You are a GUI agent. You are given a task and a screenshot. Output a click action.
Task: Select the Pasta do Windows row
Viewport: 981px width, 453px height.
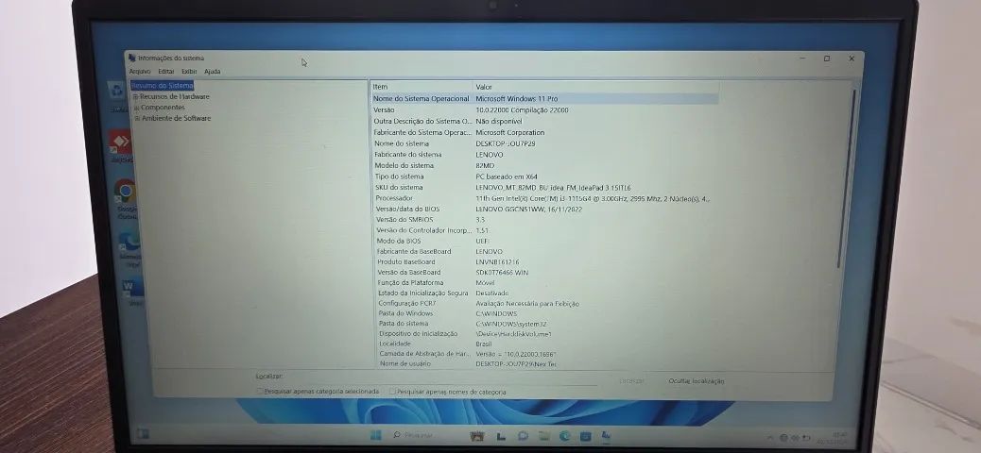[x=544, y=313]
